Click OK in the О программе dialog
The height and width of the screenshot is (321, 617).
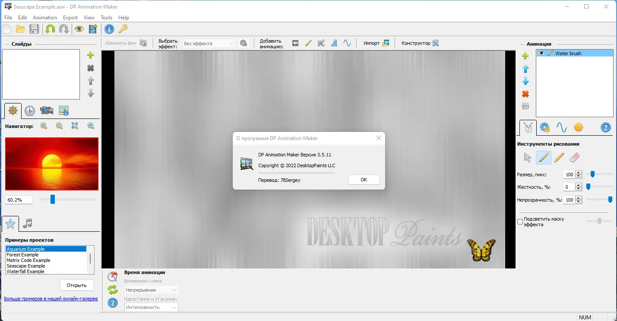click(364, 180)
